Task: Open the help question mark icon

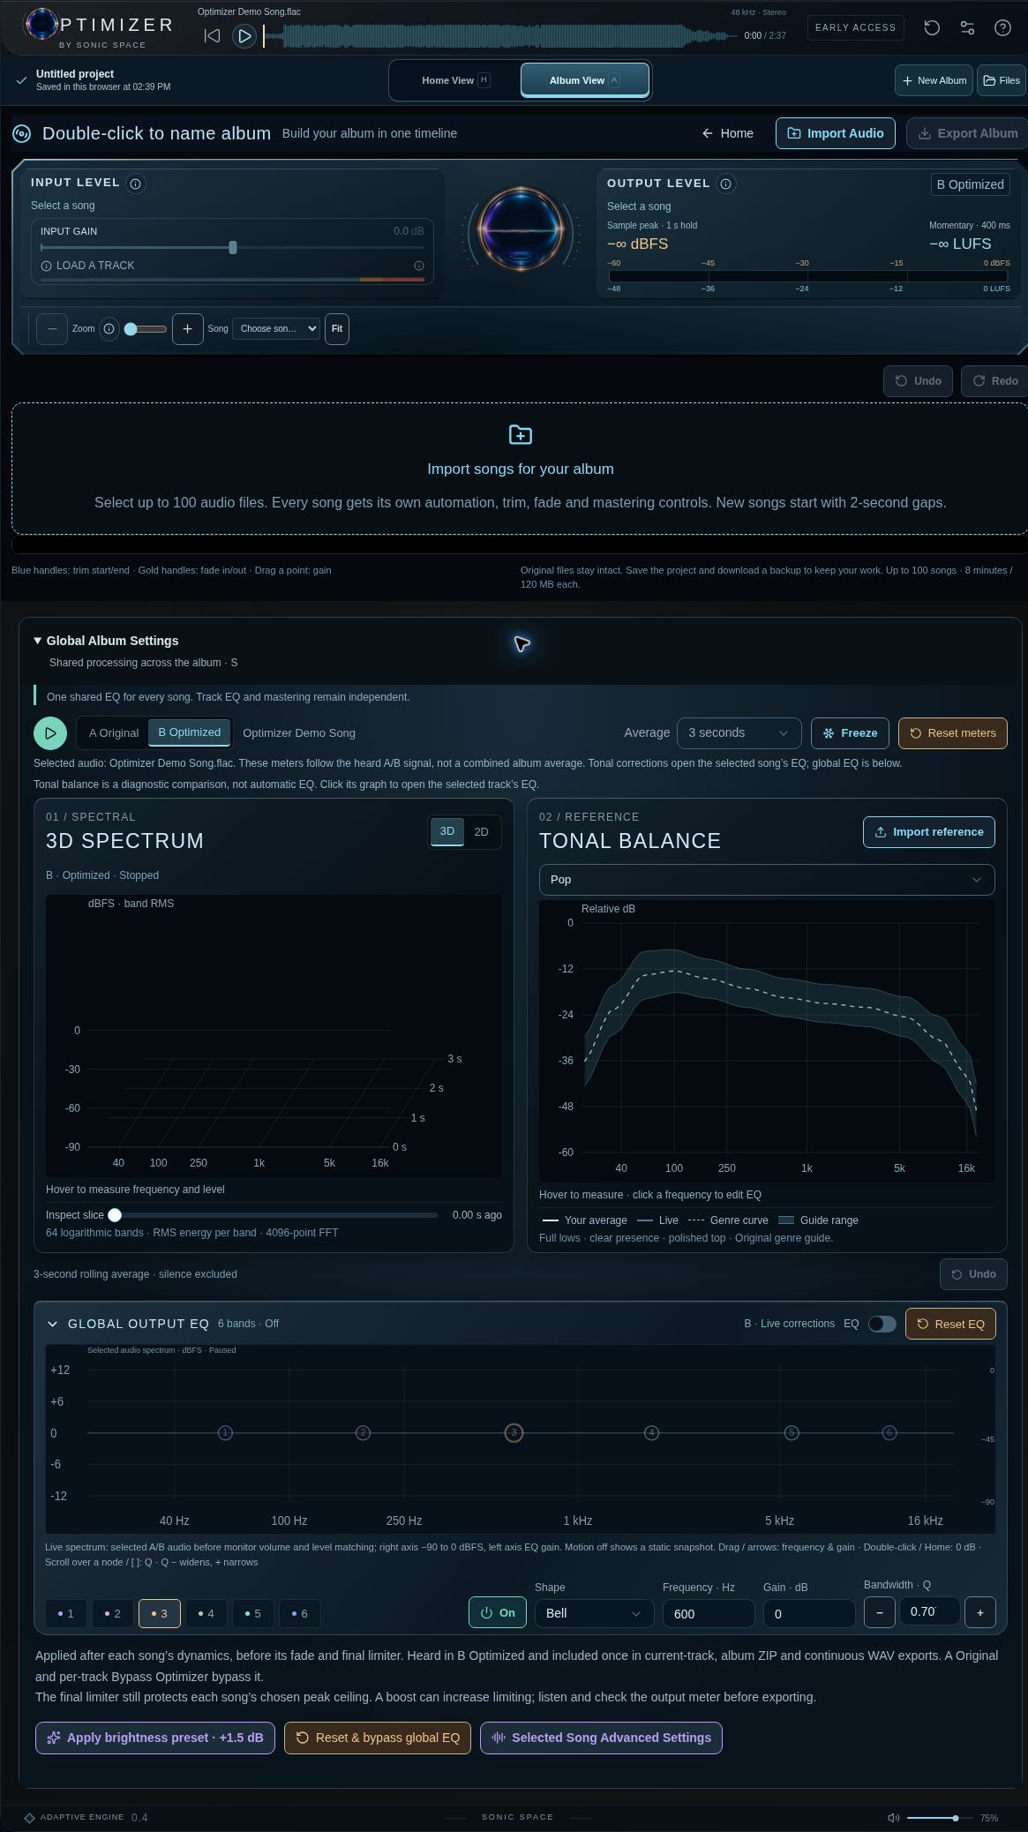Action: click(1002, 27)
